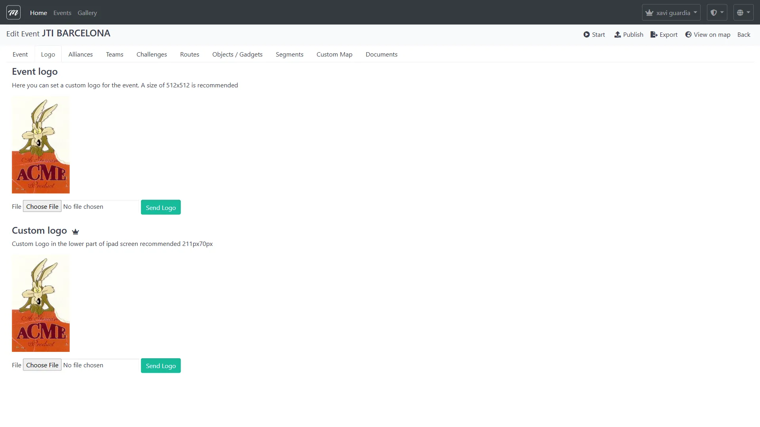Click the app logo icon in navbar
This screenshot has height=427, width=760.
coord(13,13)
